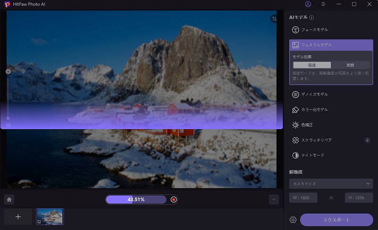378x230 pixels.
Task: Select デノイズモデル in model list
Action: point(316,94)
